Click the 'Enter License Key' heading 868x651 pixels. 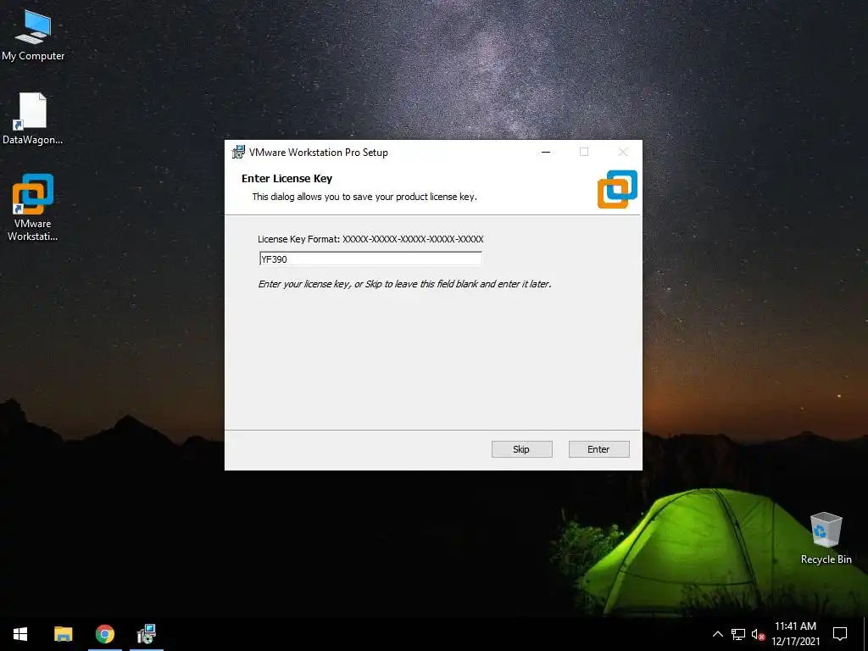pos(287,178)
